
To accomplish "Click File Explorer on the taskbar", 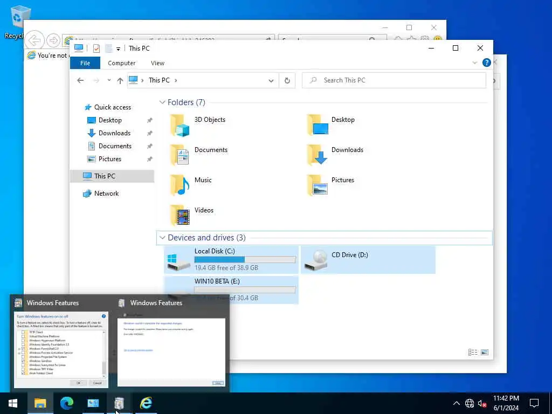I will pyautogui.click(x=40, y=403).
